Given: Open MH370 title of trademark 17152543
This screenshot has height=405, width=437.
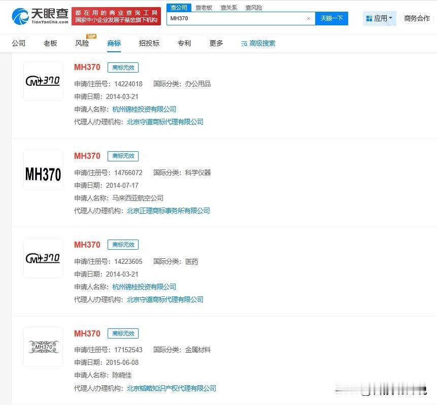Looking at the screenshot, I should coord(87,333).
